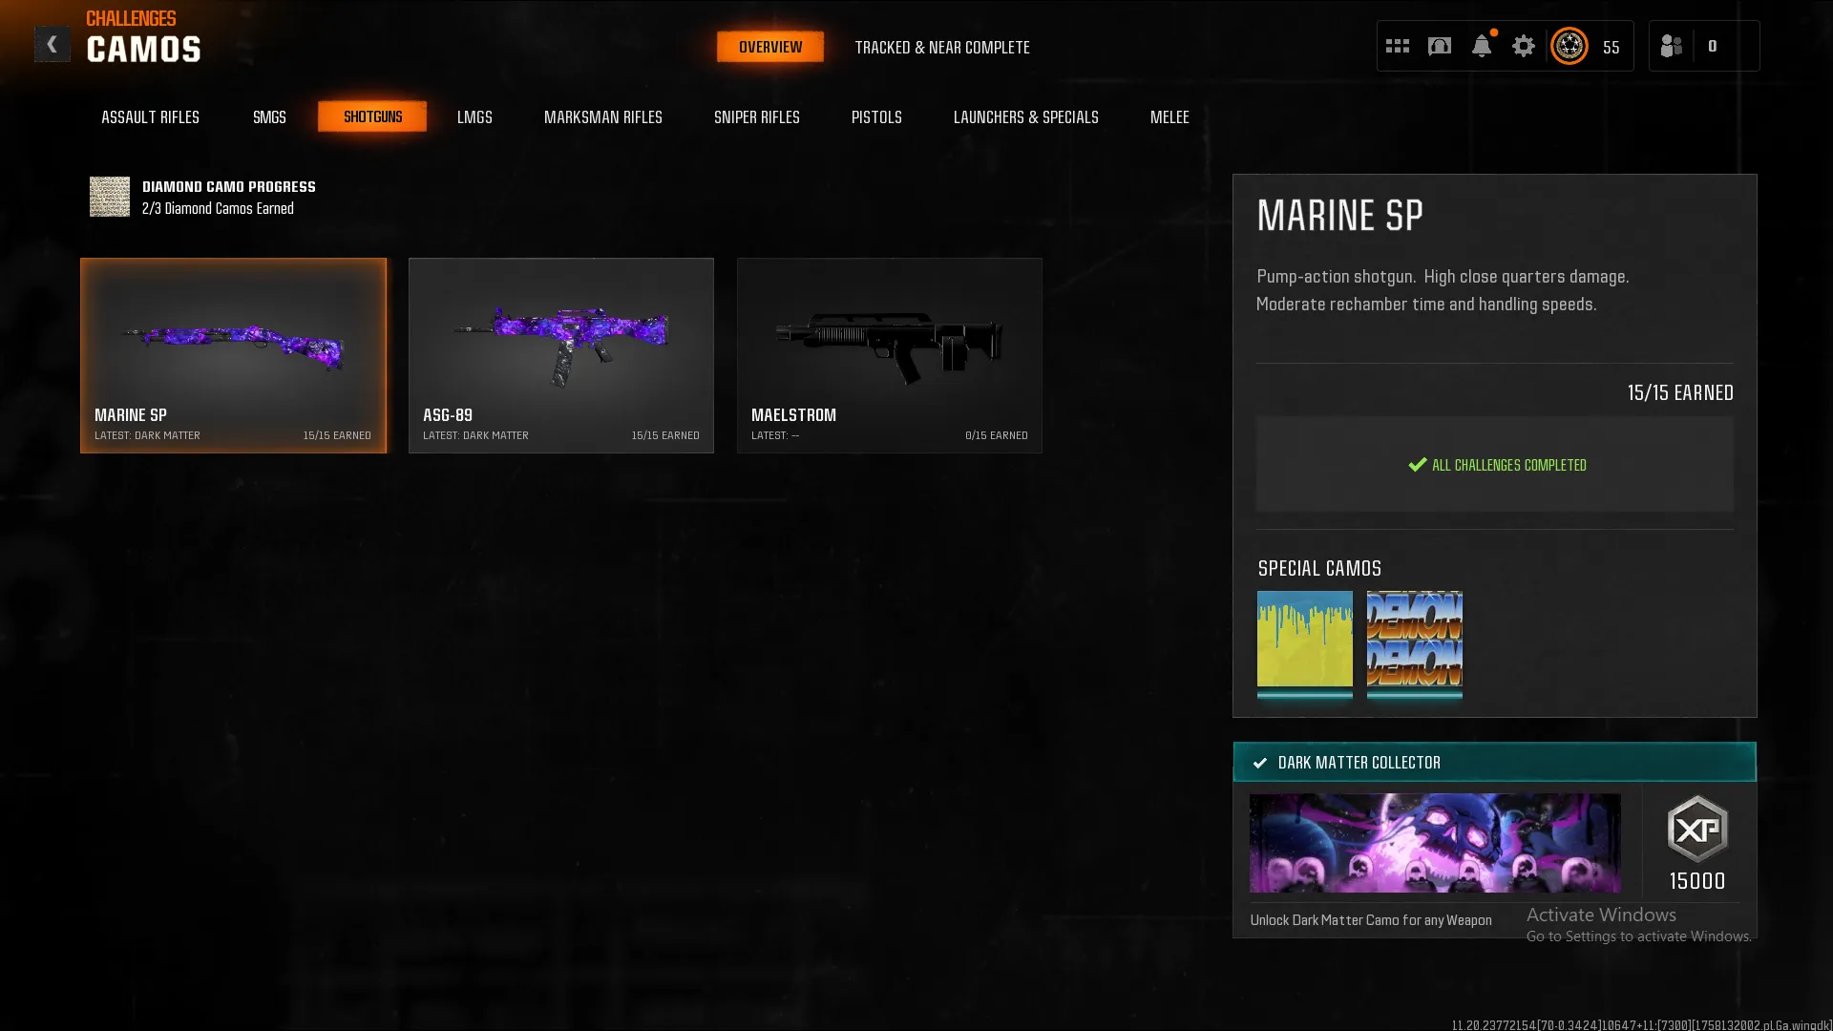Open the Sniper Rifles category
Screen dimensions: 1833x1031
coord(756,116)
